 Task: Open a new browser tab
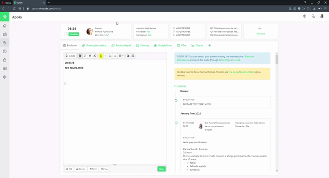49,2
